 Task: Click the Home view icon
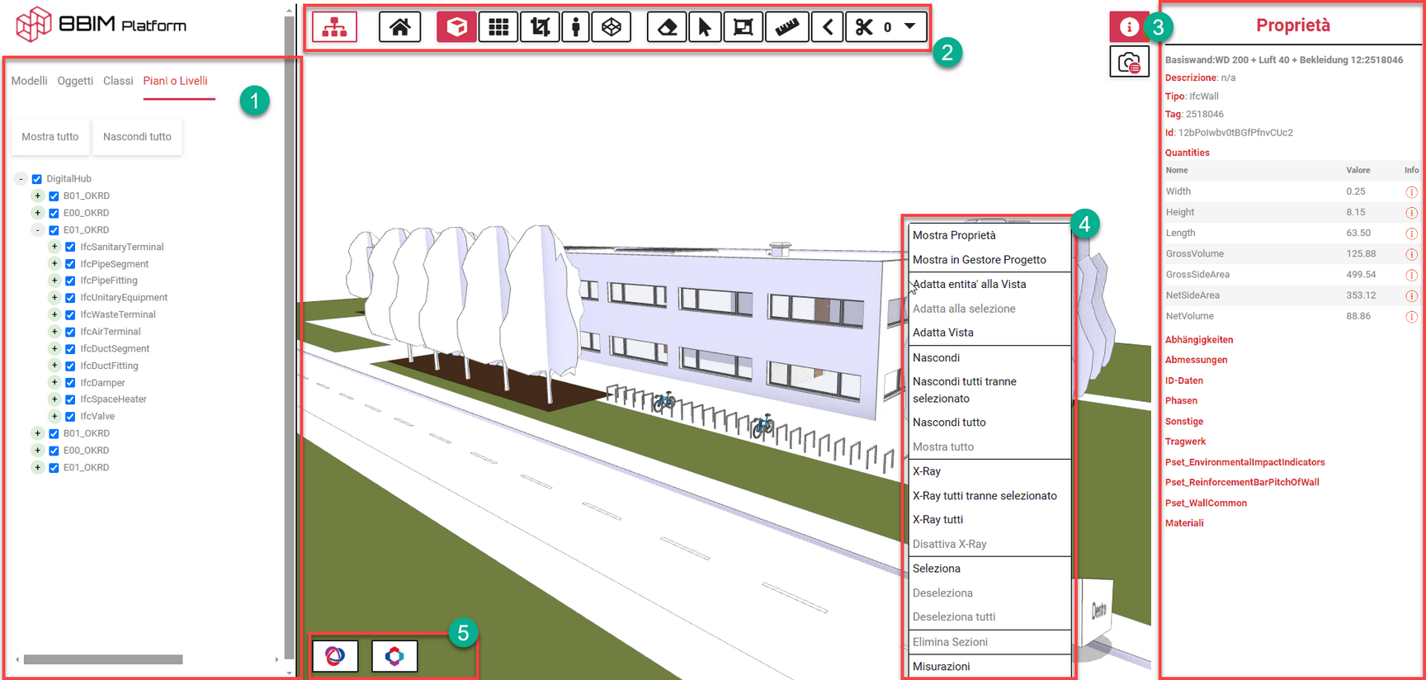tap(400, 27)
